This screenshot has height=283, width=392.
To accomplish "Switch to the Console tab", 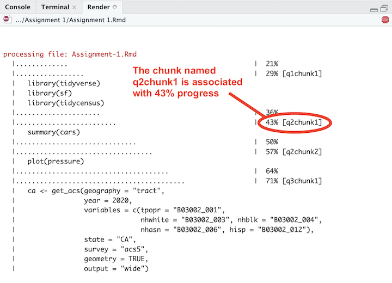I will point(17,7).
